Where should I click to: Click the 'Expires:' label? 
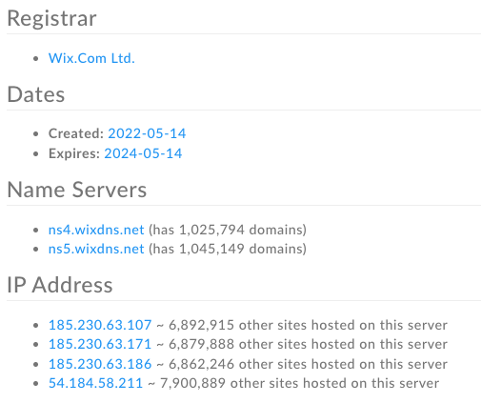(x=74, y=153)
